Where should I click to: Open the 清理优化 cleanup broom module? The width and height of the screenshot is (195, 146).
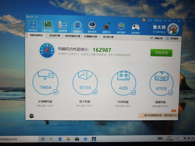point(107,28)
